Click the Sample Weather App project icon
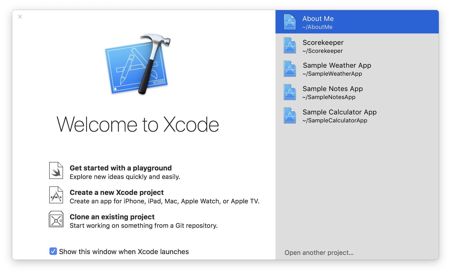The width and height of the screenshot is (451, 274). click(x=290, y=69)
